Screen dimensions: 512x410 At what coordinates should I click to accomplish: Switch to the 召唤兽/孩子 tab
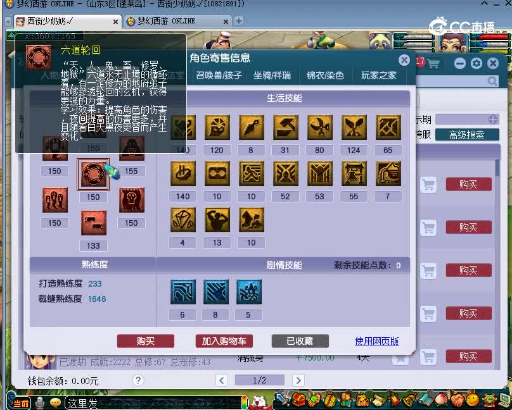point(219,76)
